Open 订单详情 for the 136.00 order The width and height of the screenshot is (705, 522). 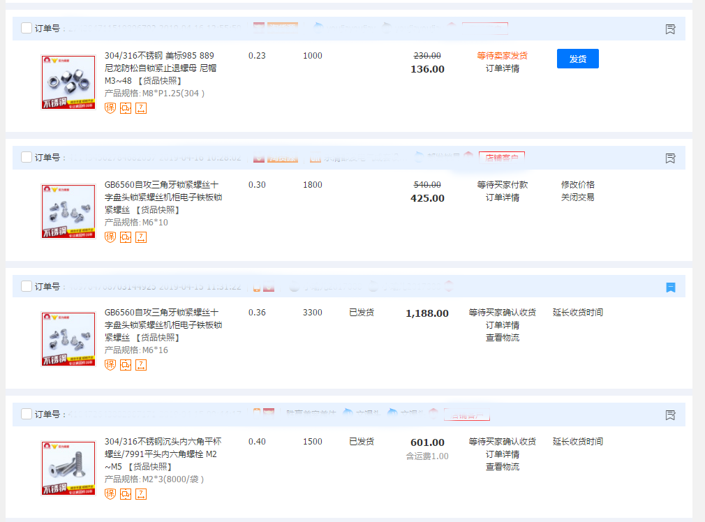502,68
